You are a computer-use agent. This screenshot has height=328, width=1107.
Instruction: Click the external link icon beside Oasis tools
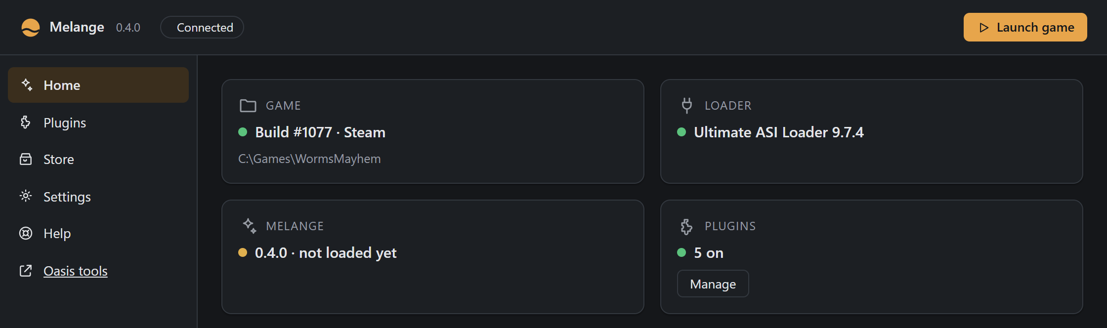point(26,271)
